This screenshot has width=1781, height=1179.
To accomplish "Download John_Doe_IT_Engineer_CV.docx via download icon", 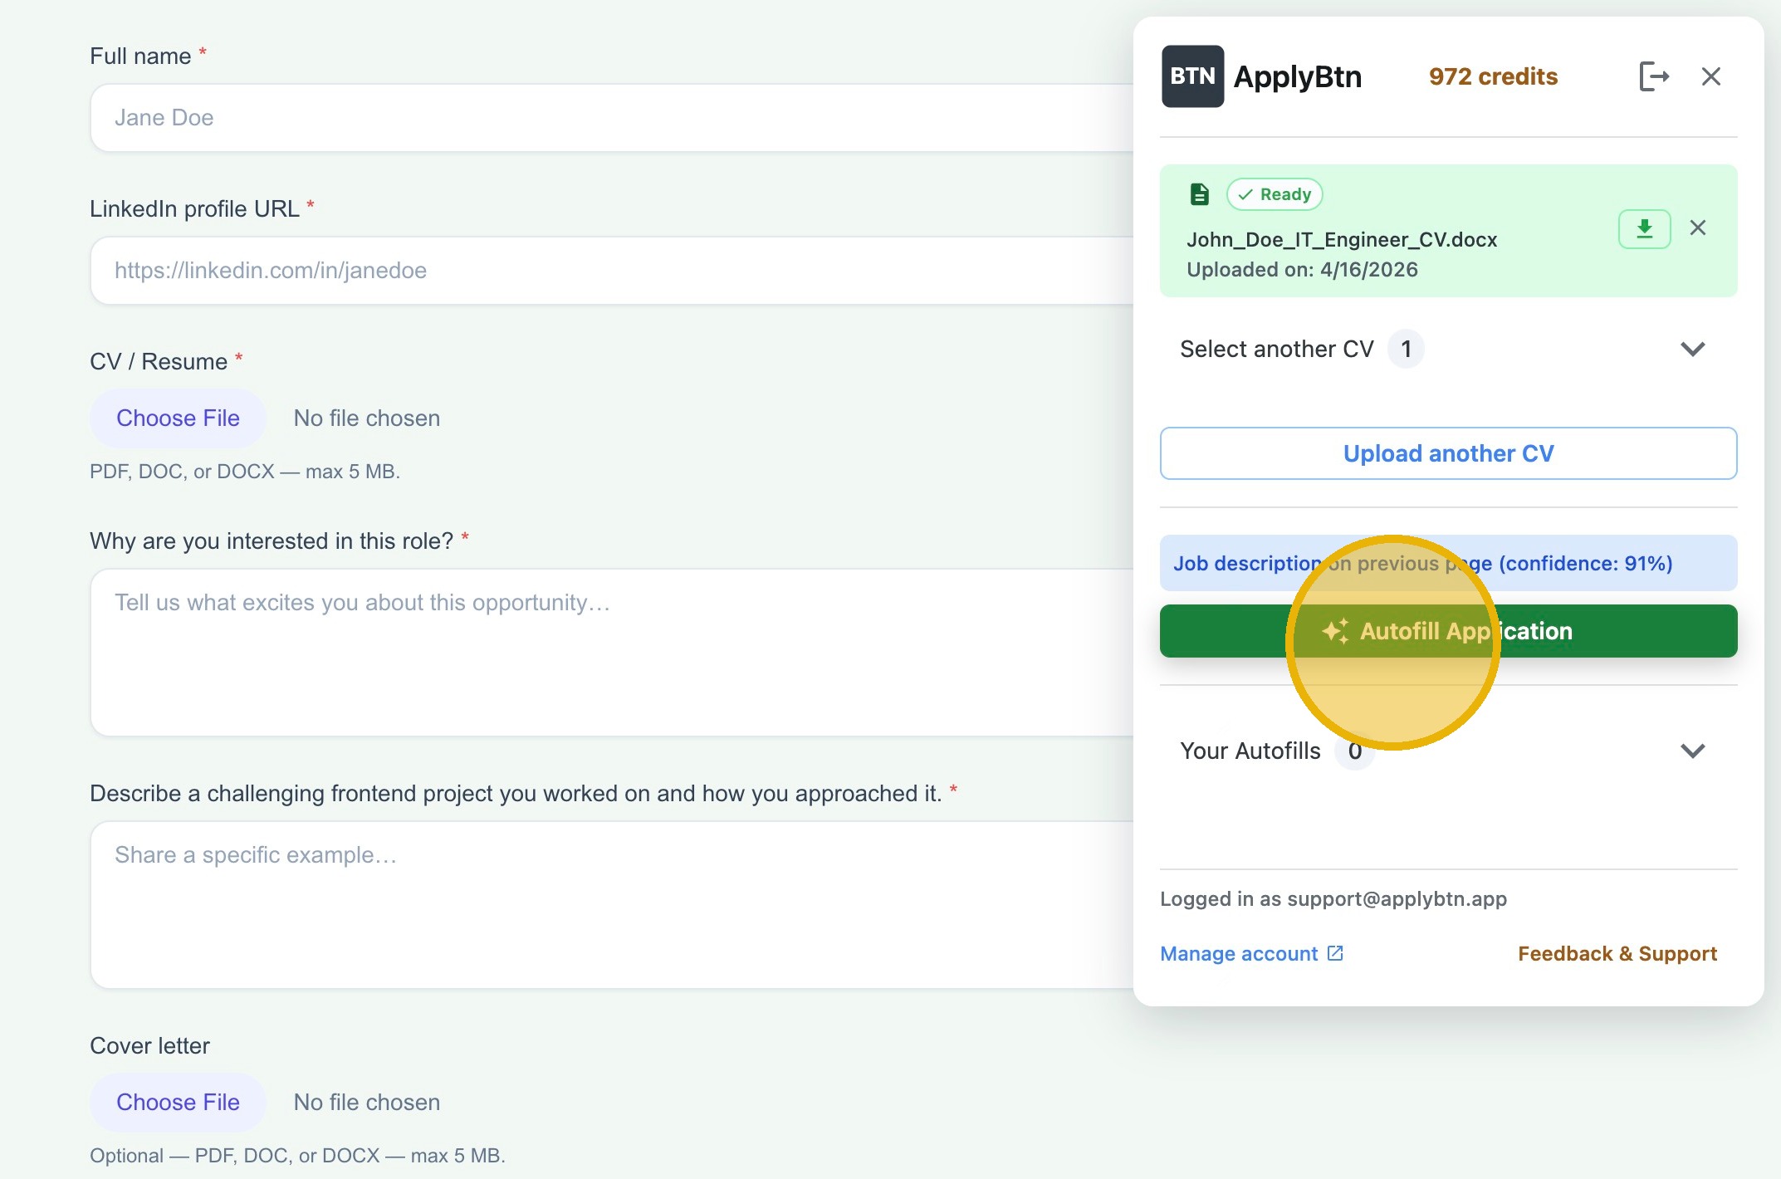I will point(1643,227).
